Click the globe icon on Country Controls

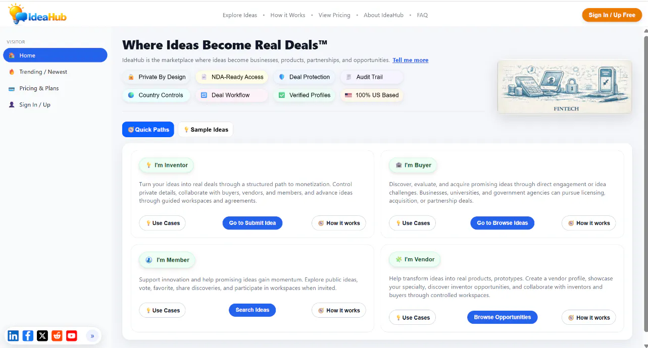[x=131, y=95]
